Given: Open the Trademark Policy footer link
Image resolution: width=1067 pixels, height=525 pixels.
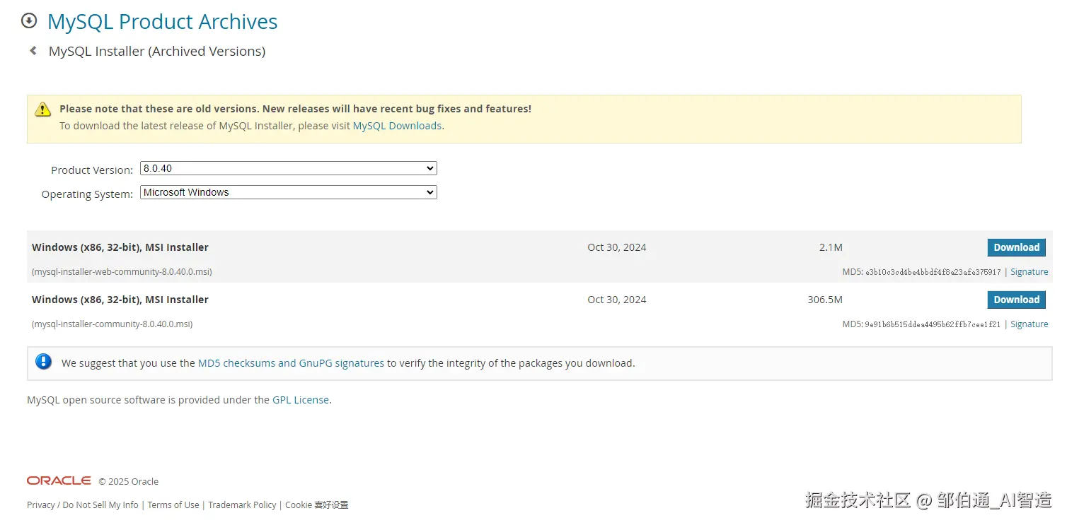Looking at the screenshot, I should tap(242, 505).
